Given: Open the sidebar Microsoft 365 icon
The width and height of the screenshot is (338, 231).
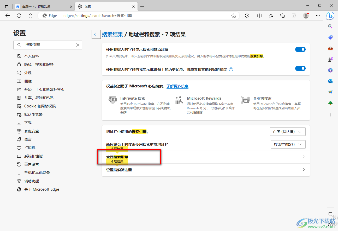Looking at the screenshot, I should click(x=330, y=70).
